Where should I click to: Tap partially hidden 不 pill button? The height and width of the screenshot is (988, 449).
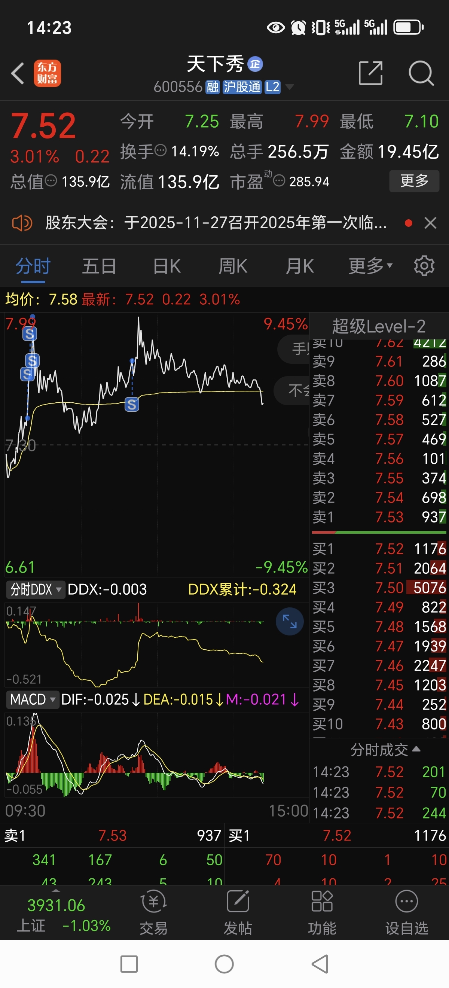292,390
